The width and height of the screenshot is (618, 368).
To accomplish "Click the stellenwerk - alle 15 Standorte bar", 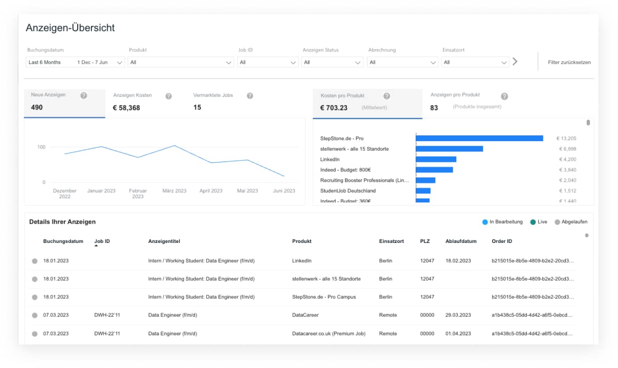I will (449, 149).
